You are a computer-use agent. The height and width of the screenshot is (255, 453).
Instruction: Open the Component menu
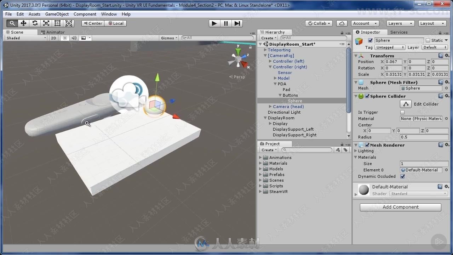click(85, 14)
